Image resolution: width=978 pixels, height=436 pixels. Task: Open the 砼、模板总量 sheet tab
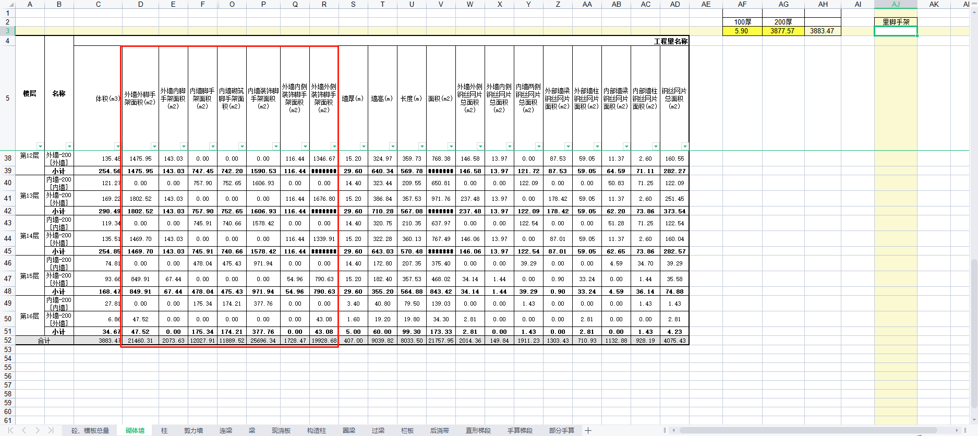click(90, 430)
